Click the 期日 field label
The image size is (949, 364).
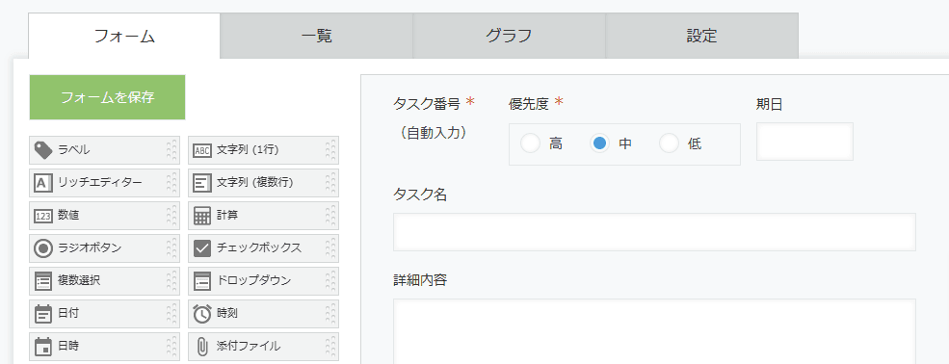[x=769, y=104]
